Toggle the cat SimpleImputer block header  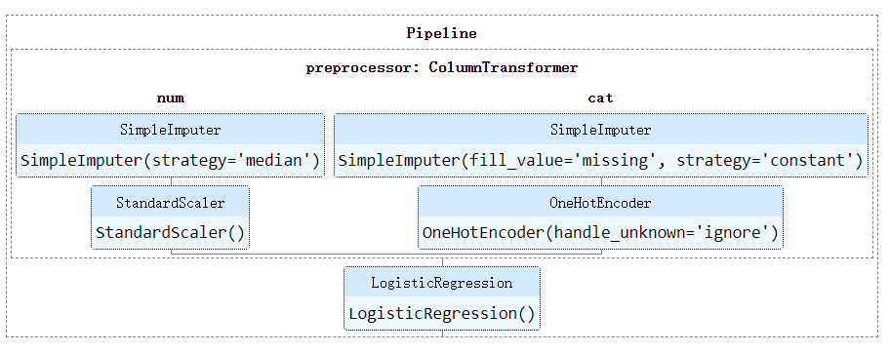[600, 130]
